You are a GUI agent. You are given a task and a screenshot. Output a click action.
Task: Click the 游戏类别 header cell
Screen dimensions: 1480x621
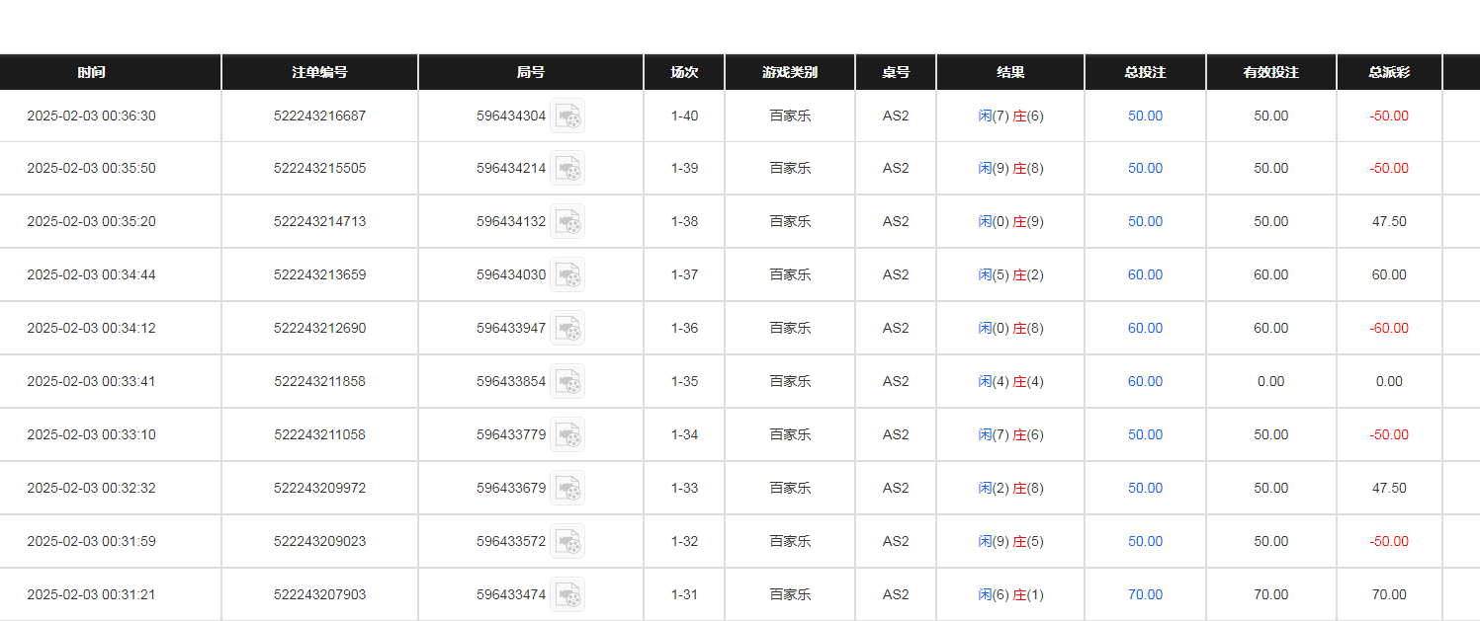790,72
